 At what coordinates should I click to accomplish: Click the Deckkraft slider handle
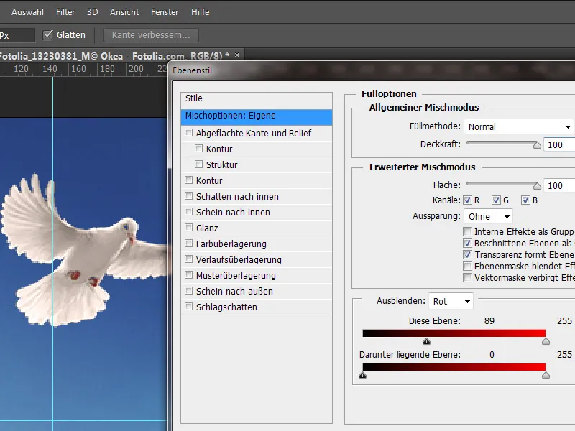[x=537, y=145]
